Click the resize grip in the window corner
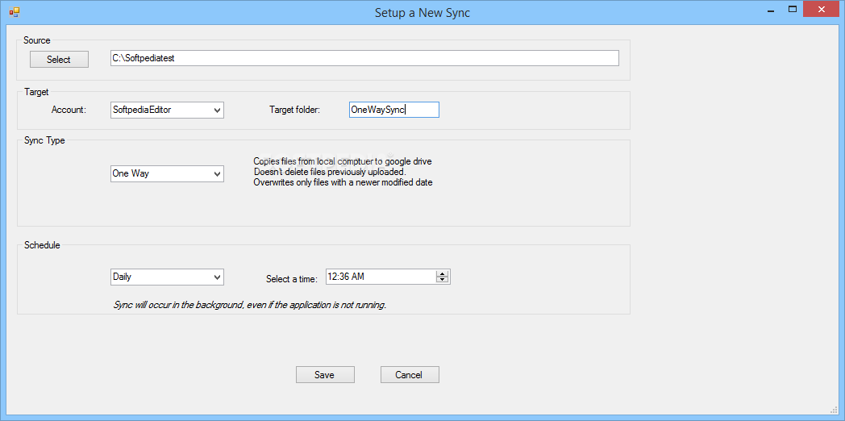Viewport: 845px width, 421px height. point(835,411)
